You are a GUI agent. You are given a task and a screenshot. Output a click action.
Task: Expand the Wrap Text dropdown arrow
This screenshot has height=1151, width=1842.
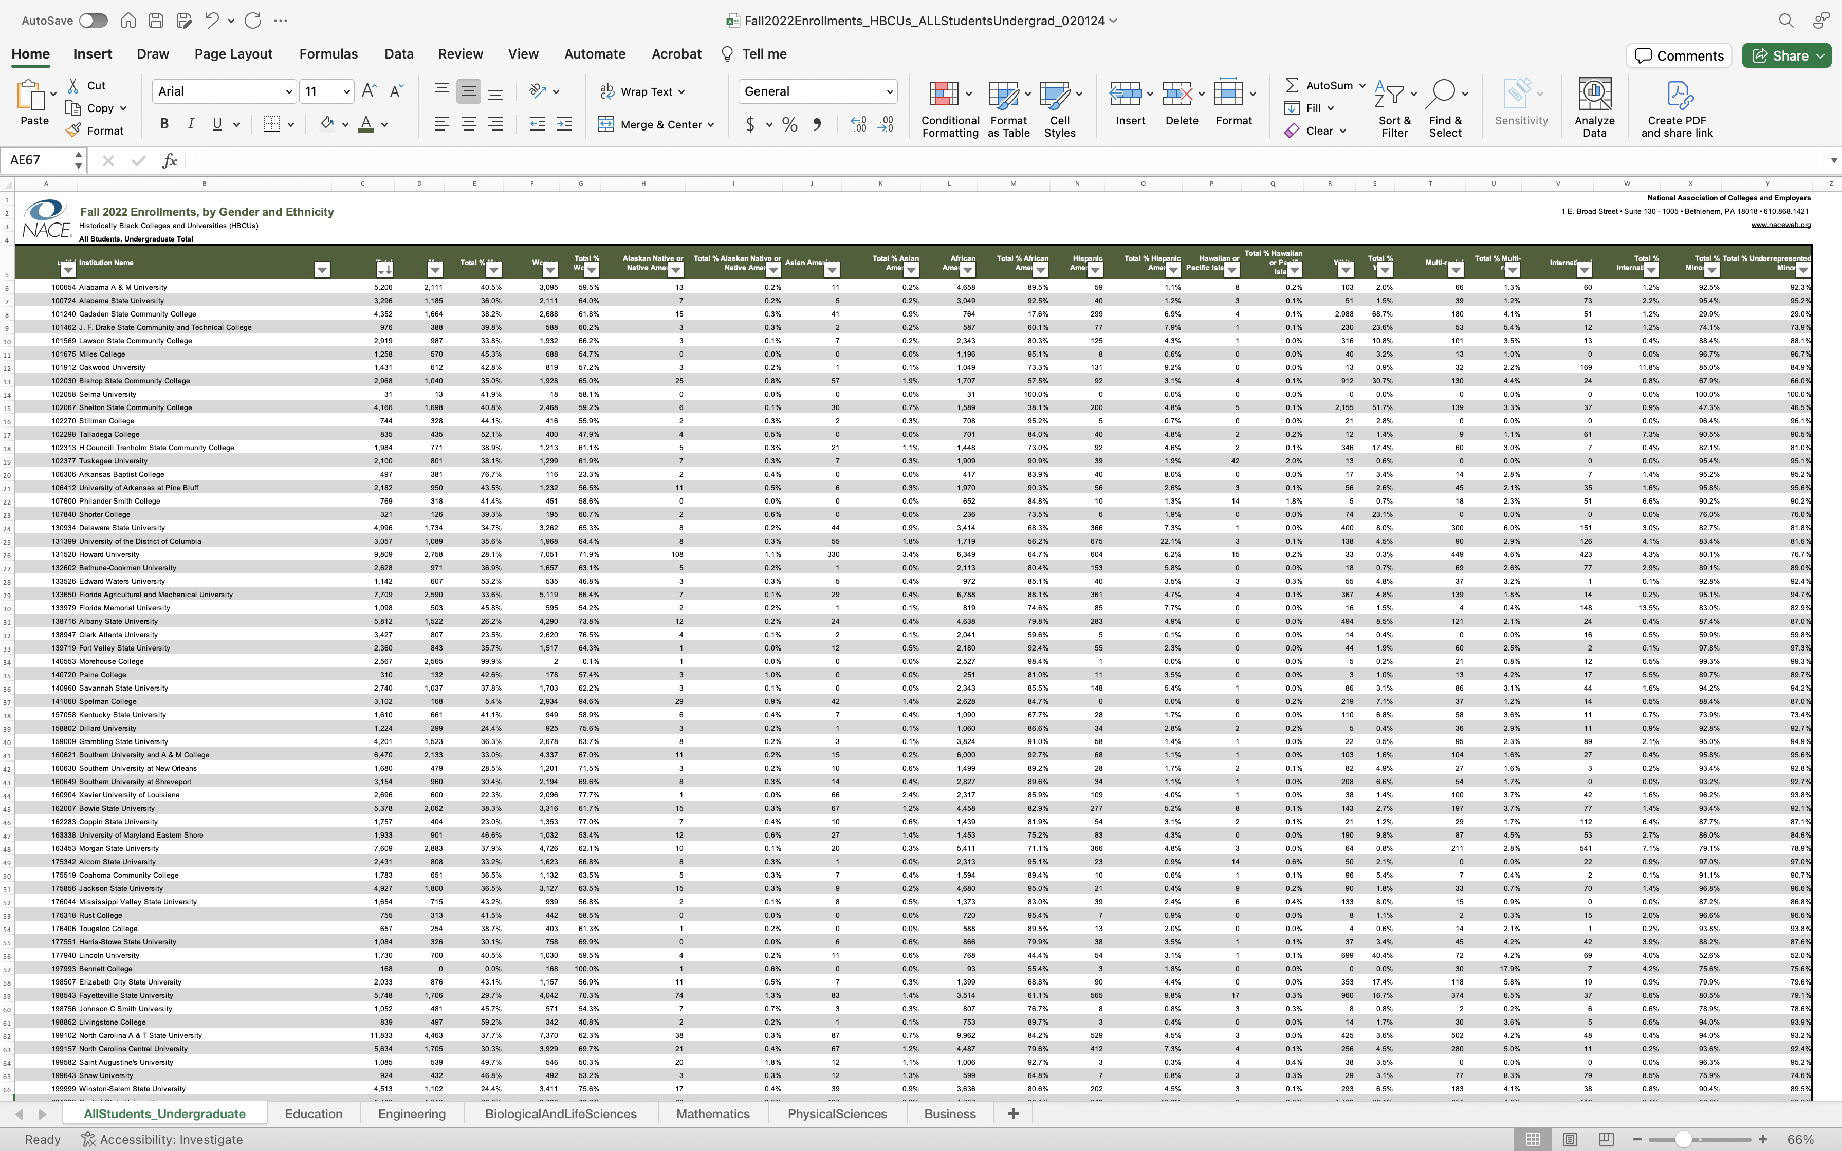pos(681,92)
